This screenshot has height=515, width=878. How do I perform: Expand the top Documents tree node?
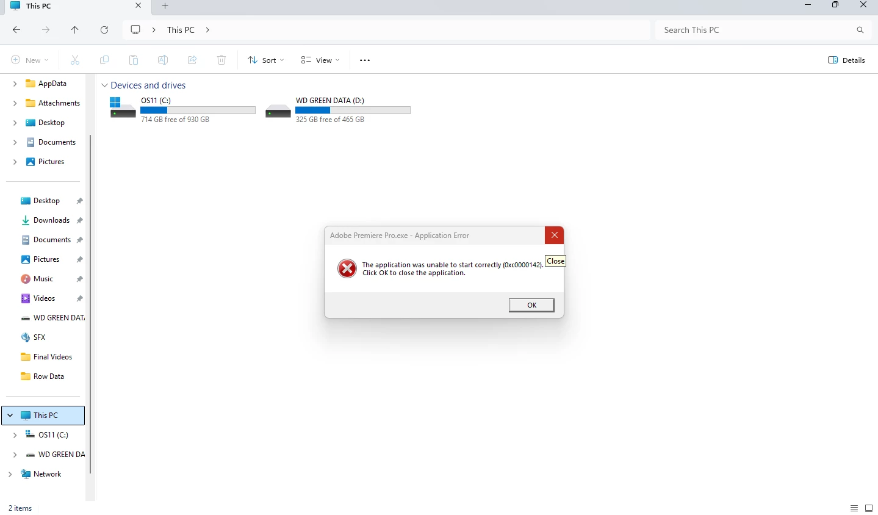[x=15, y=142]
